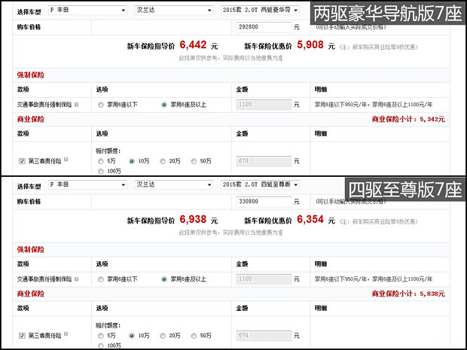Select 家用6座以下 radio in 两驱豪华导航版 panel
467x350 pixels.
coord(101,105)
